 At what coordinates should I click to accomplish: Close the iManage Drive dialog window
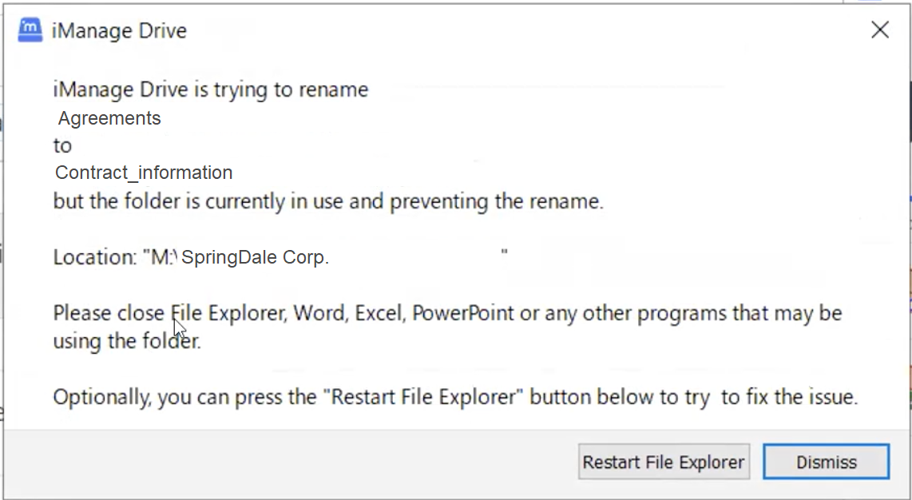click(879, 30)
